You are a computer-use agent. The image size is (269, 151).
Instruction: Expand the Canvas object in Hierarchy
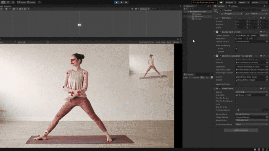190,19
